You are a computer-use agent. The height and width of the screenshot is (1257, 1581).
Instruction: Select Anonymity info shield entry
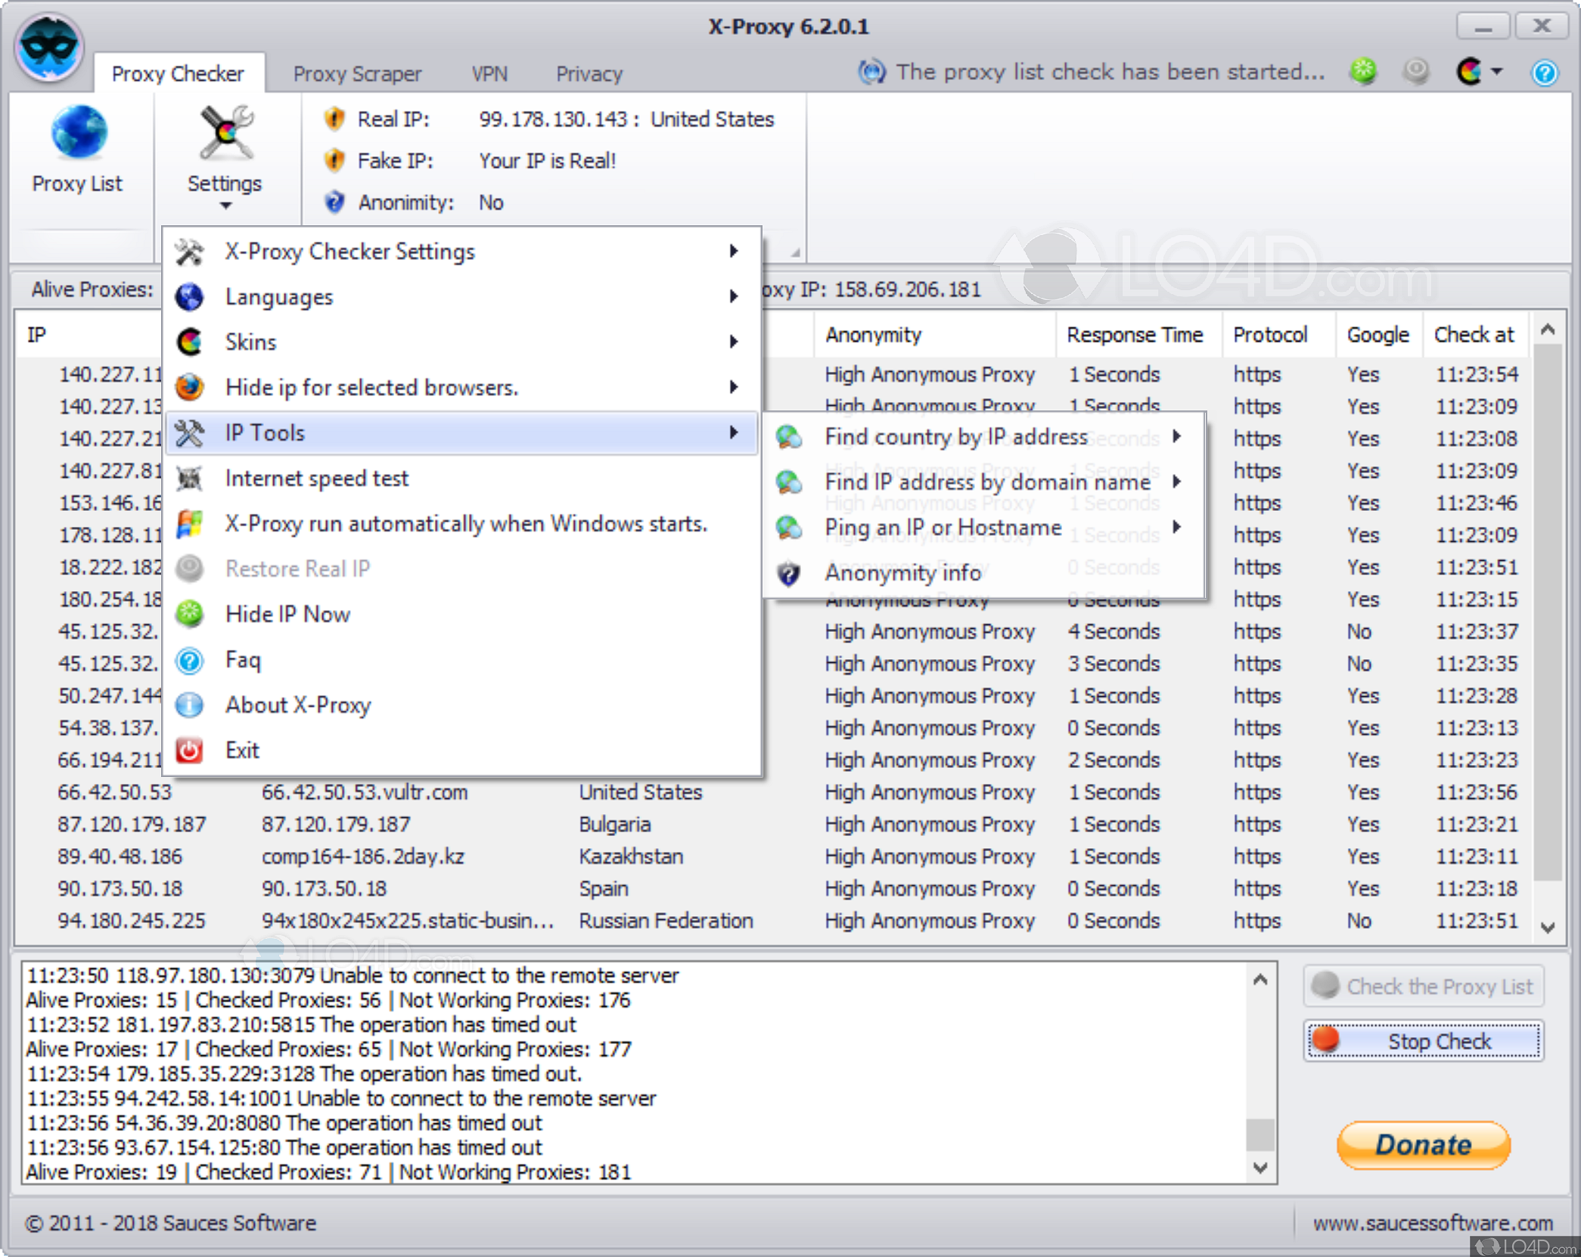click(x=902, y=573)
